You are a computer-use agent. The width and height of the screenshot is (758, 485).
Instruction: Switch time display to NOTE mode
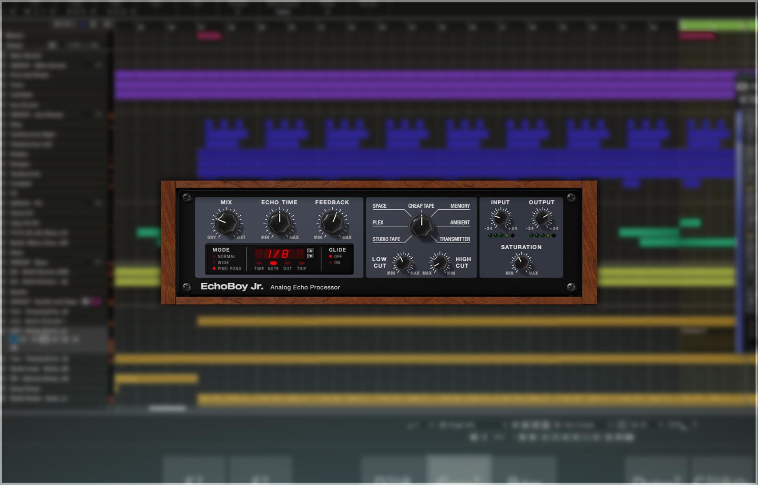point(273,266)
